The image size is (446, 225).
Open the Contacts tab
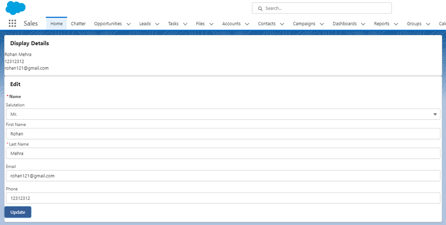(x=267, y=24)
